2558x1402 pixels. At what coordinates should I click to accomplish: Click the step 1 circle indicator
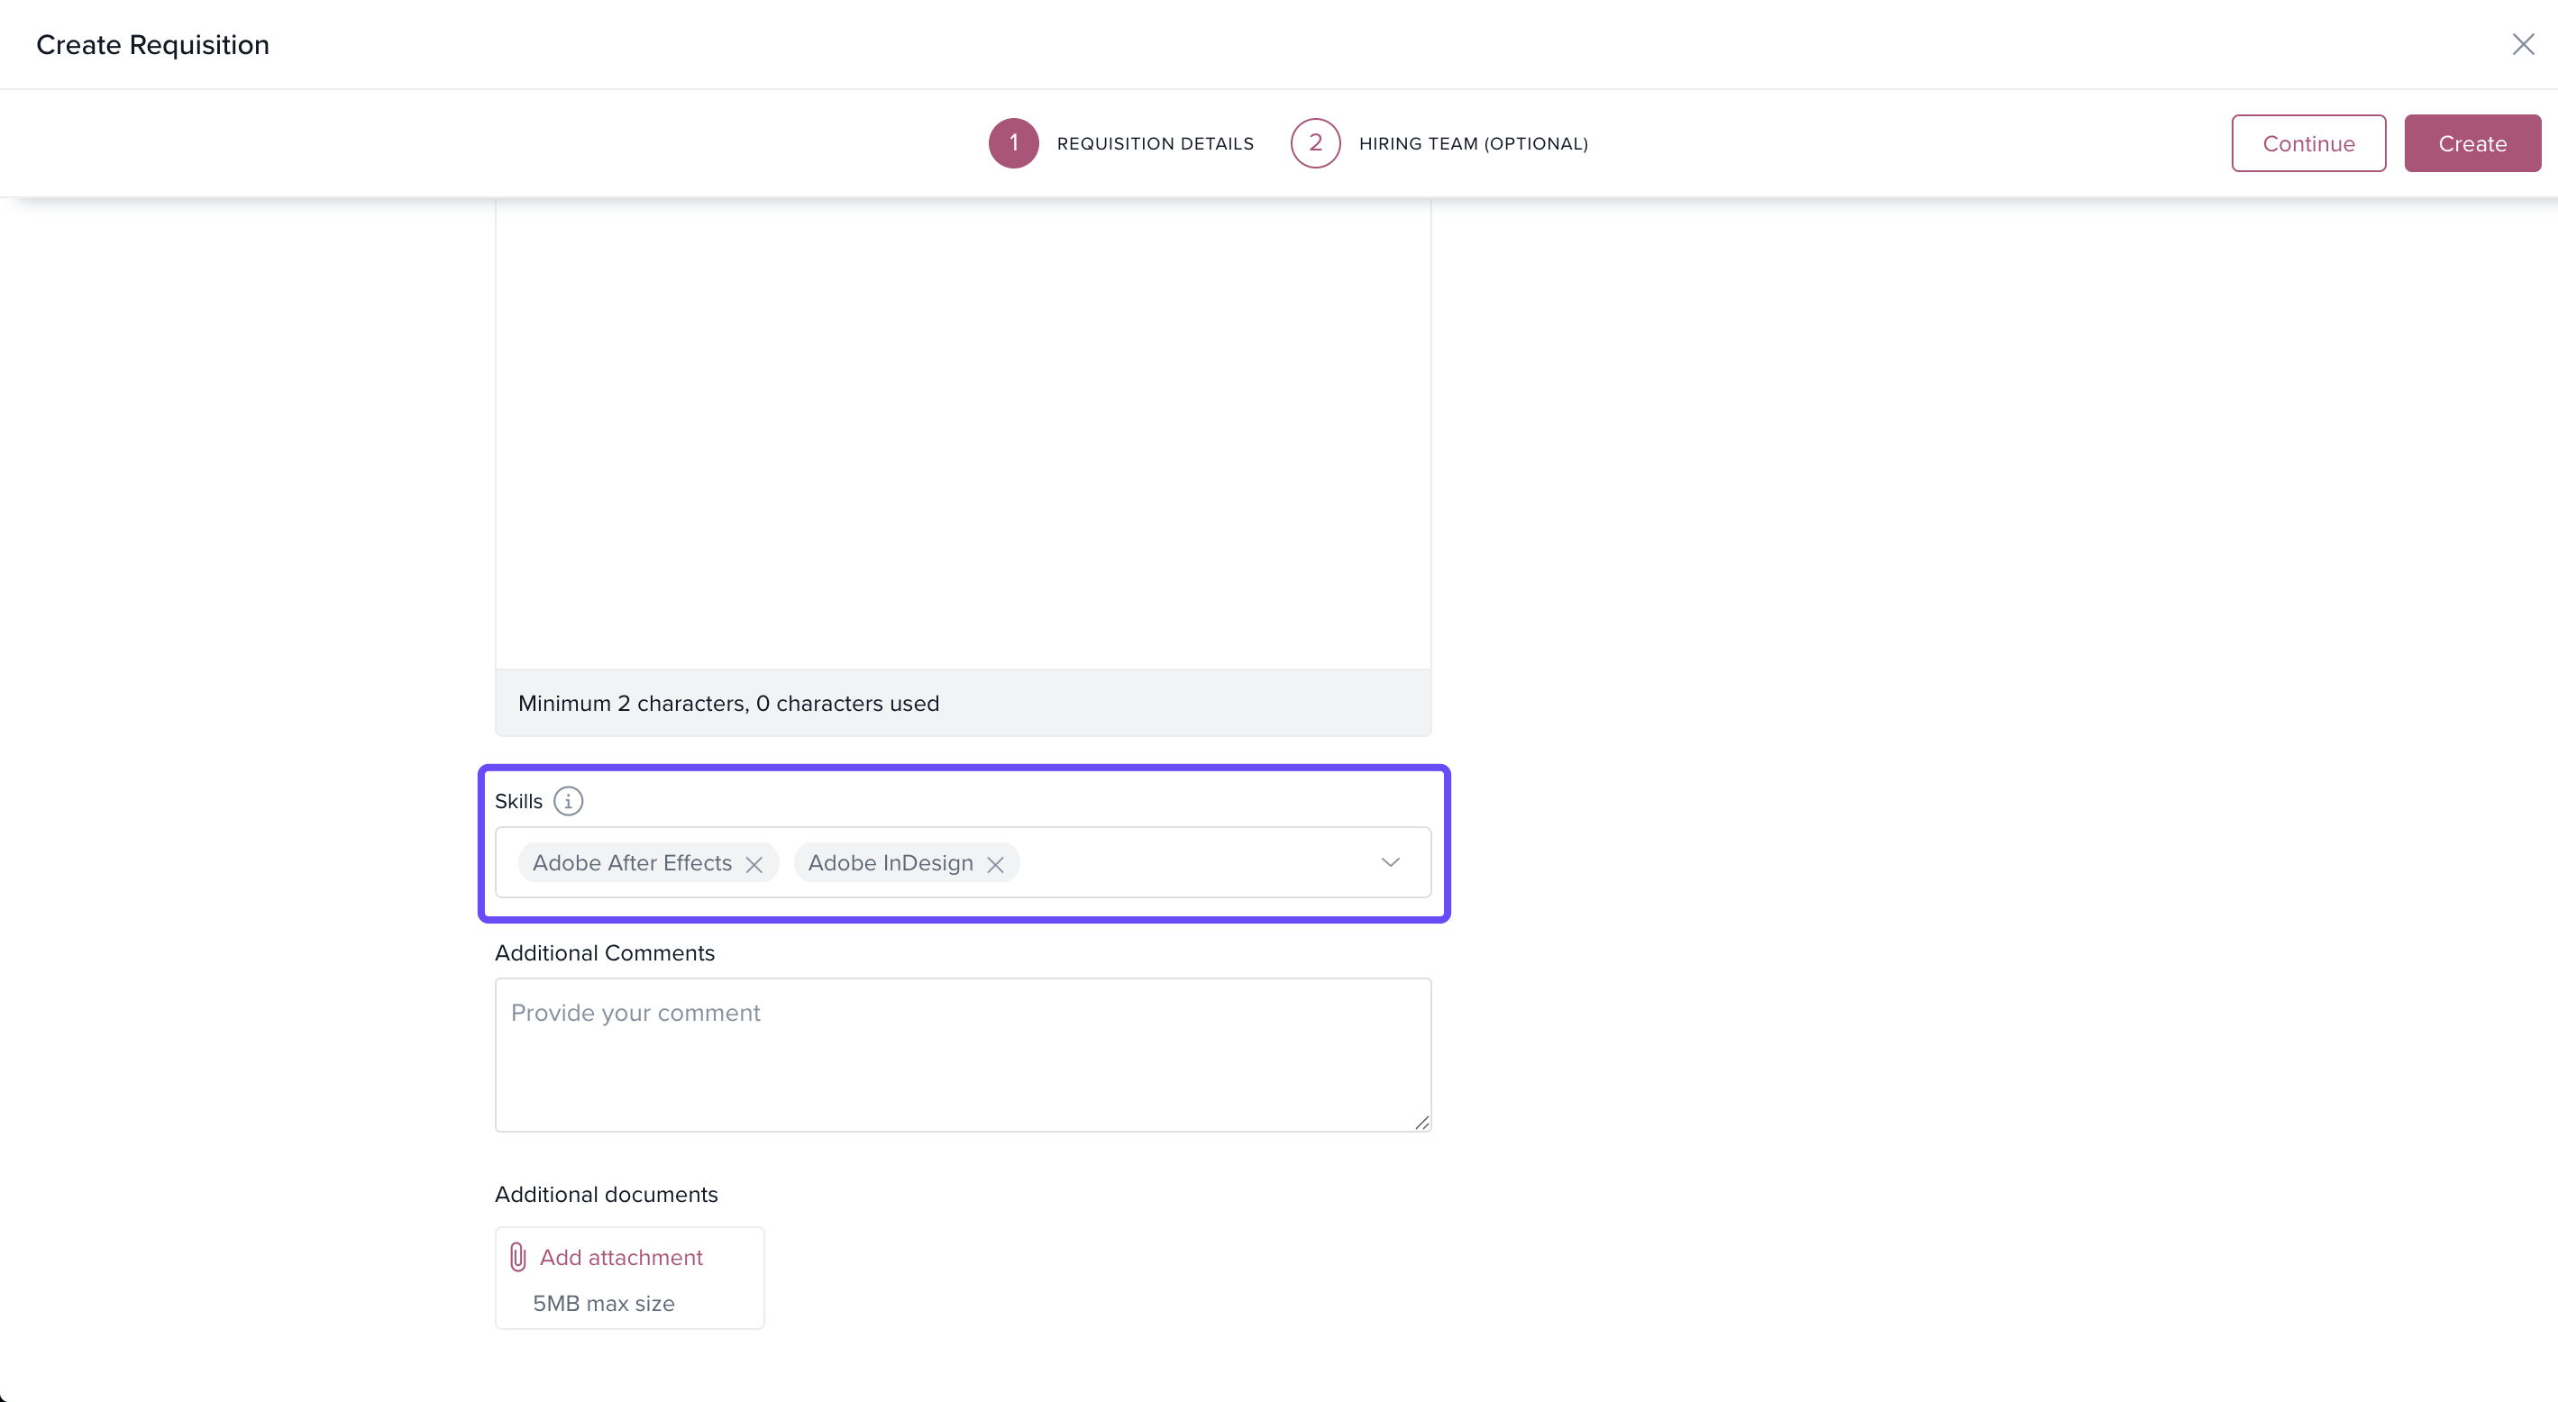click(x=1013, y=143)
